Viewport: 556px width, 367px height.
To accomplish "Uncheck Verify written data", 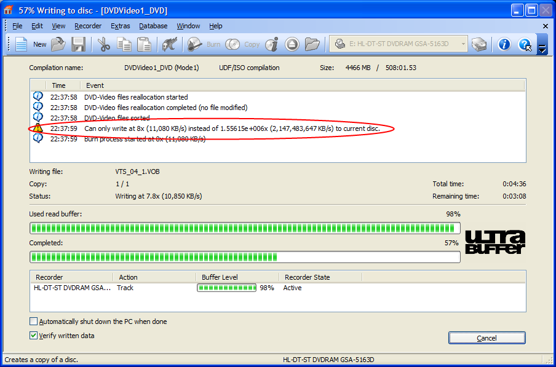I will point(33,335).
